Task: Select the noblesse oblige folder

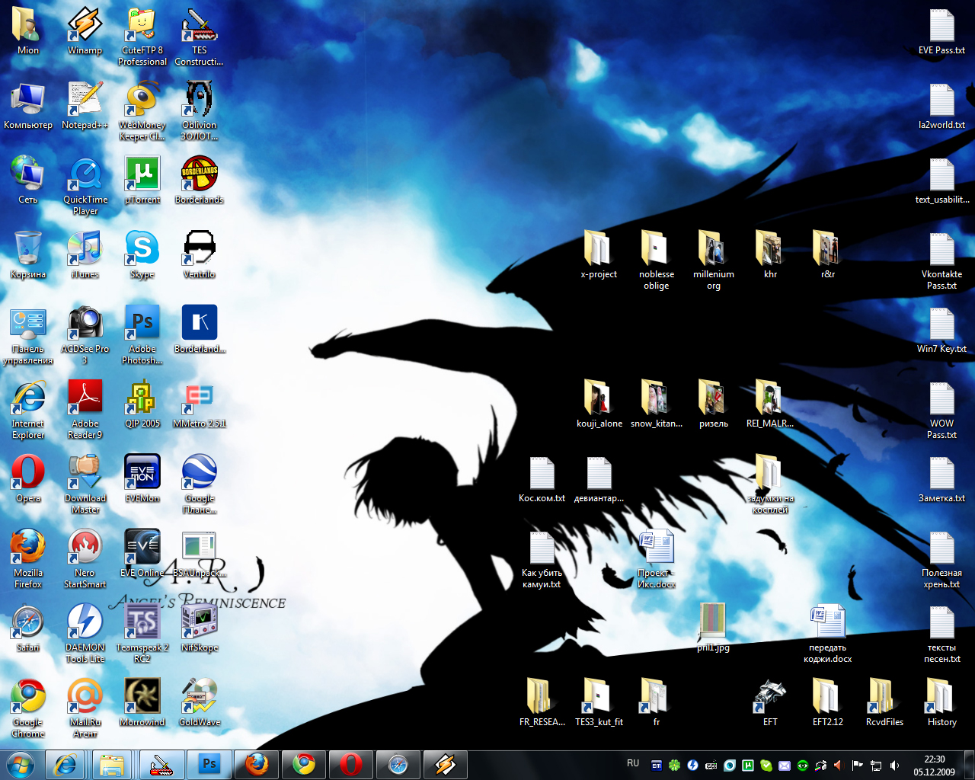Action: point(657,260)
